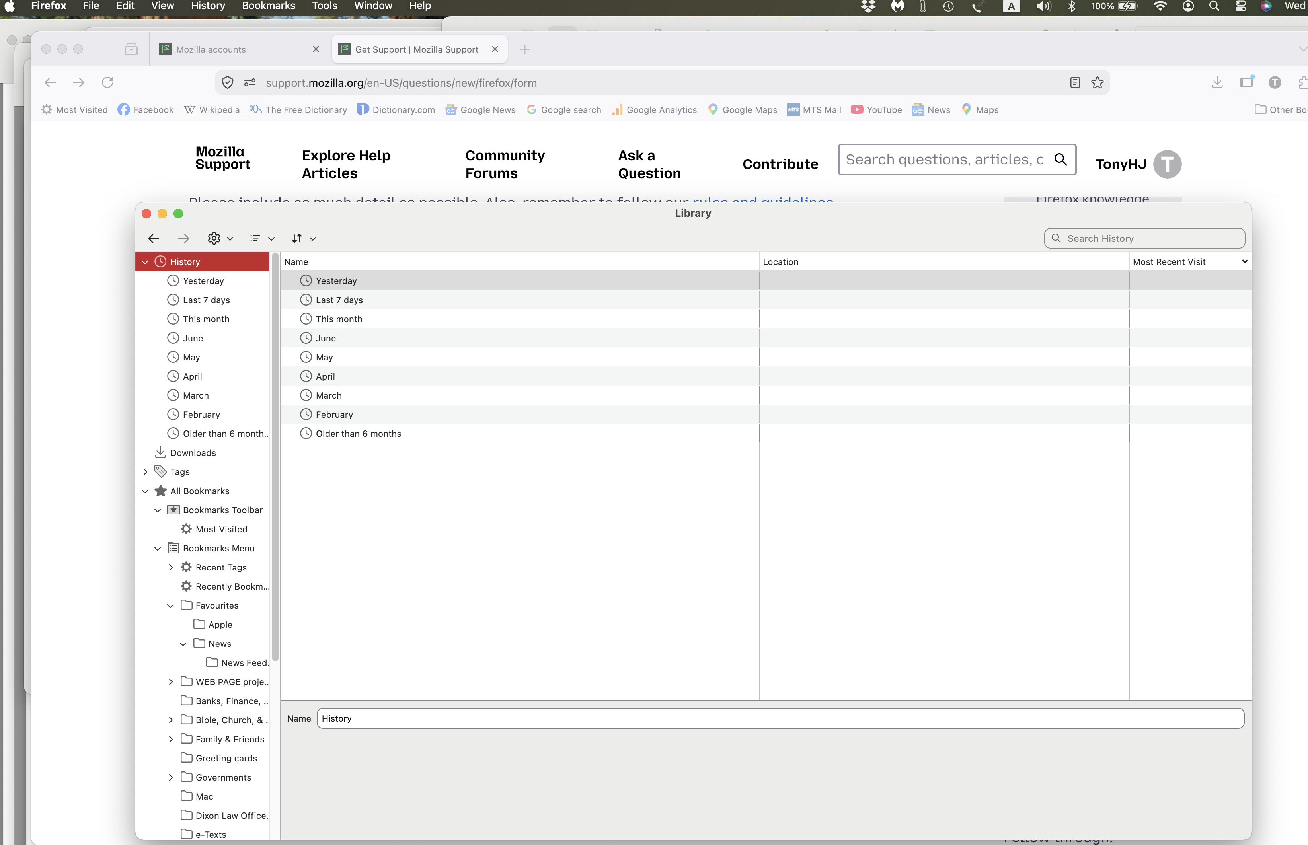Viewport: 1308px width, 845px height.
Task: Sort by the Name column header
Action: (520, 262)
